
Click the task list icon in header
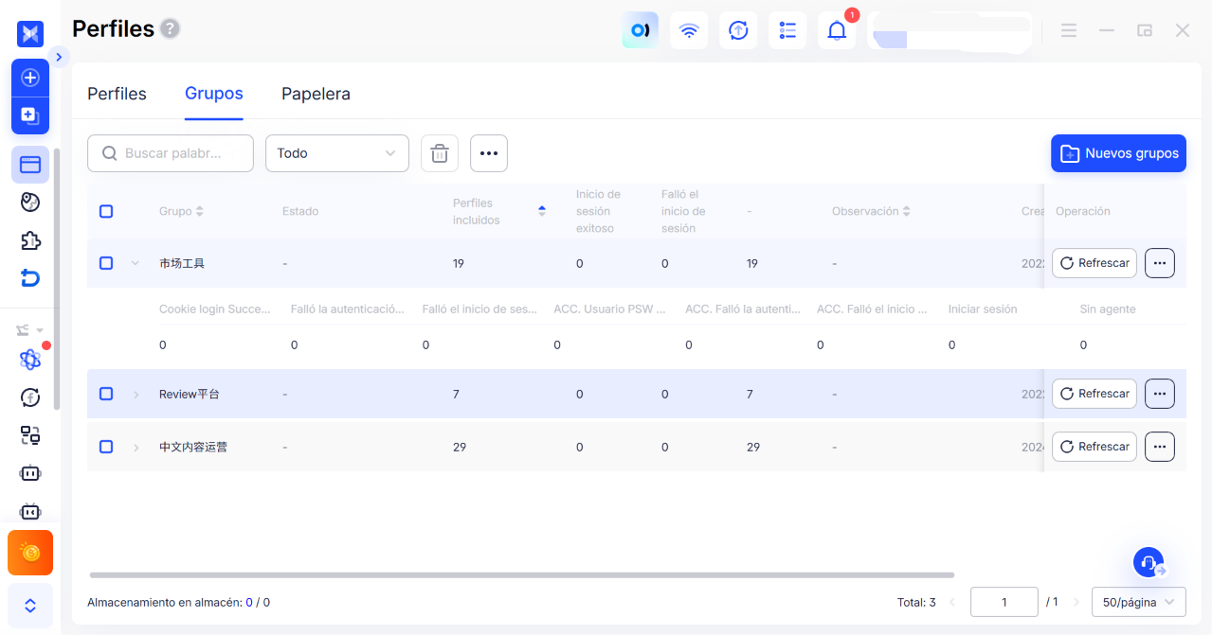pyautogui.click(x=787, y=30)
